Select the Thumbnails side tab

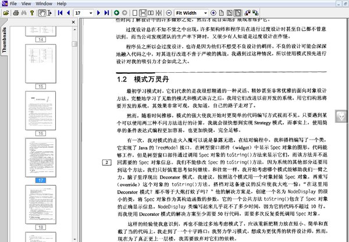click(4, 40)
